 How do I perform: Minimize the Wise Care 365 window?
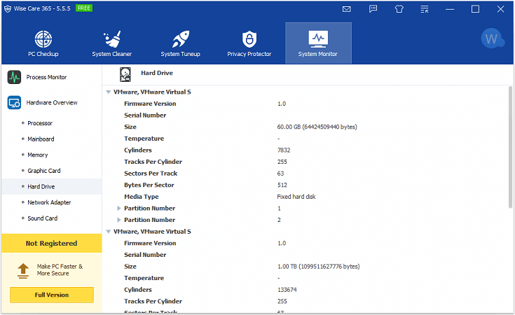pos(450,9)
